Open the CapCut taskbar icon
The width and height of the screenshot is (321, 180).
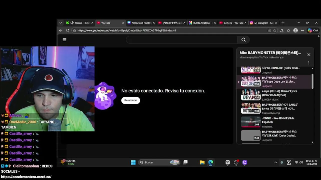(227, 162)
